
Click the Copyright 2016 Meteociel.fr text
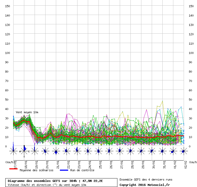[145, 185]
